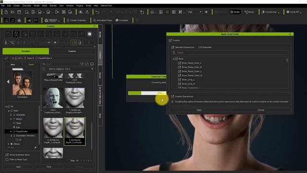The image size is (307, 173).
Task: Toggle the Standard Expression checkbox
Action: 173,47
